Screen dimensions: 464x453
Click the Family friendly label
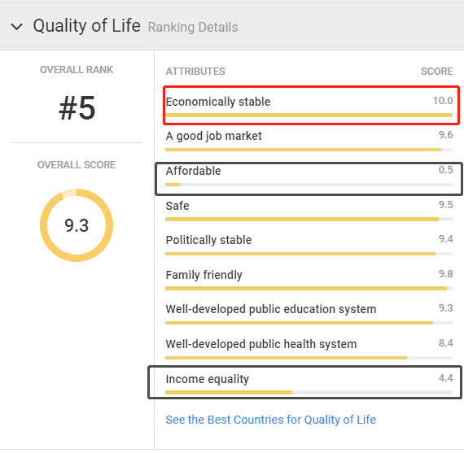point(204,275)
